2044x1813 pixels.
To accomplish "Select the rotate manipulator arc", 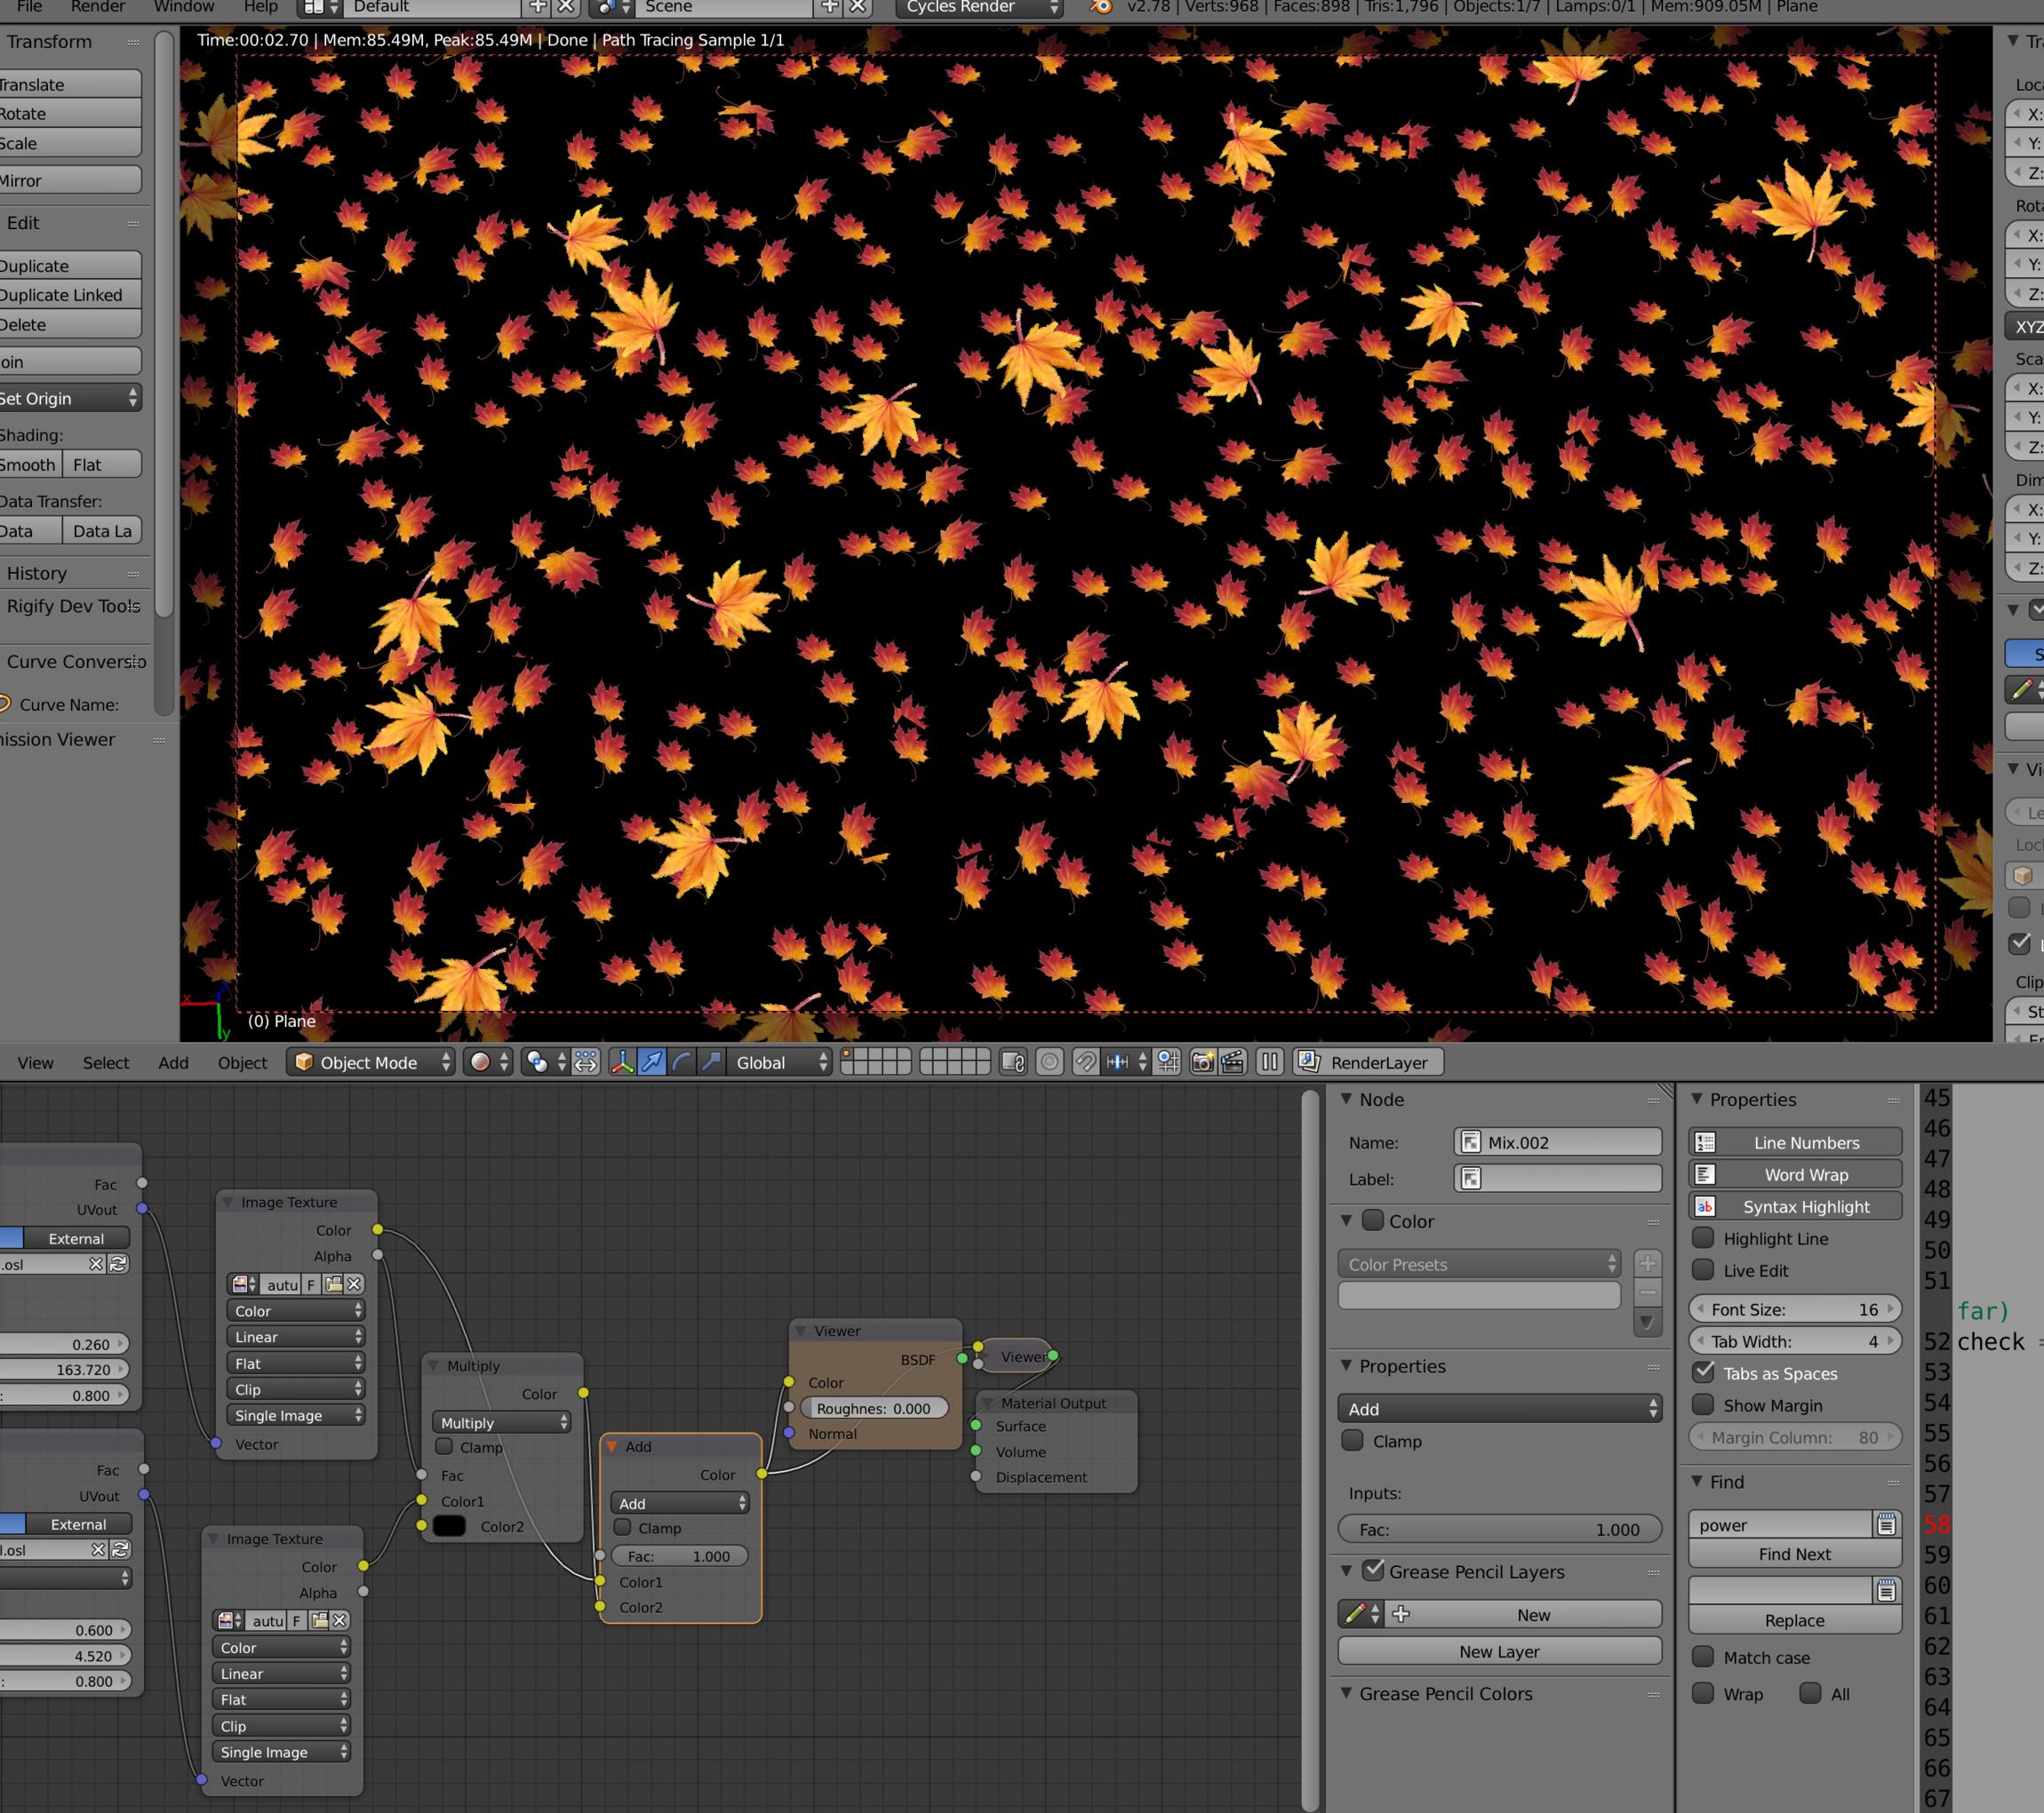I will tap(682, 1062).
